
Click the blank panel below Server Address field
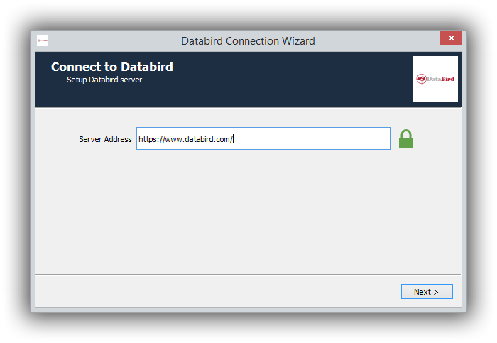point(248,212)
